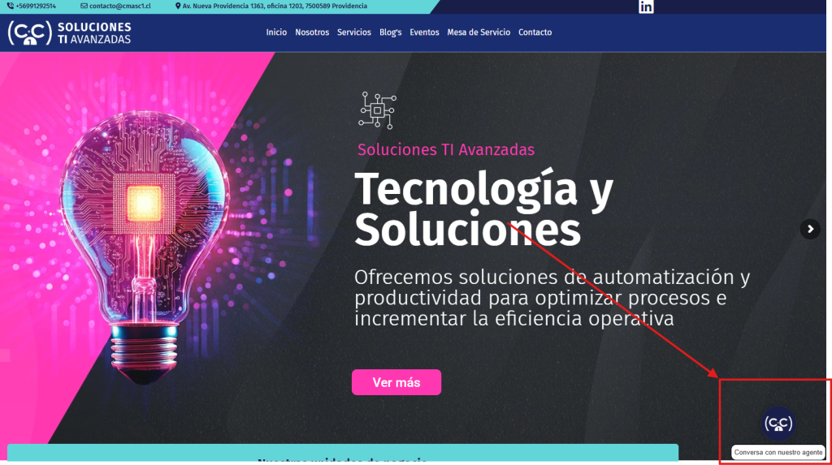Open Mesa de Servicio menu item
832x465 pixels.
click(x=479, y=32)
